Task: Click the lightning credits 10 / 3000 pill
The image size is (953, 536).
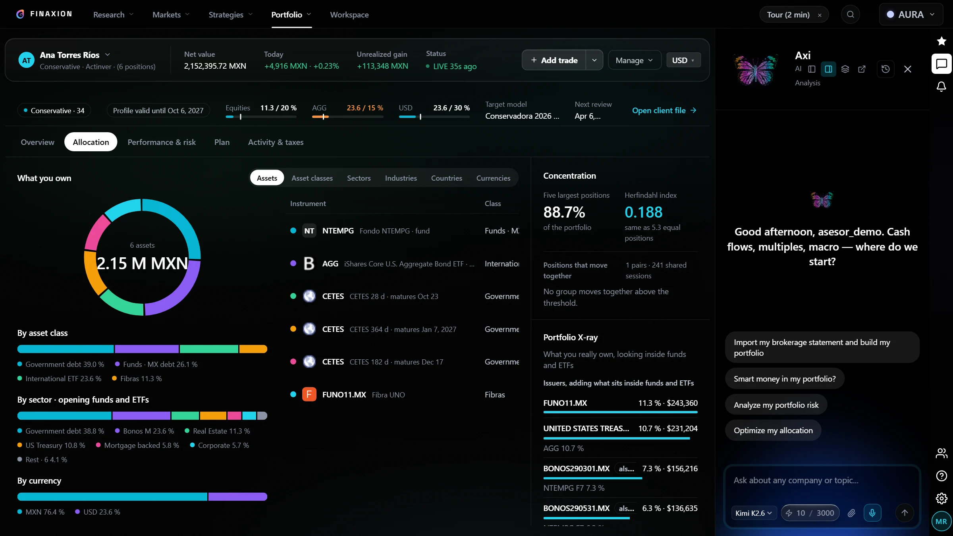Action: click(x=810, y=513)
